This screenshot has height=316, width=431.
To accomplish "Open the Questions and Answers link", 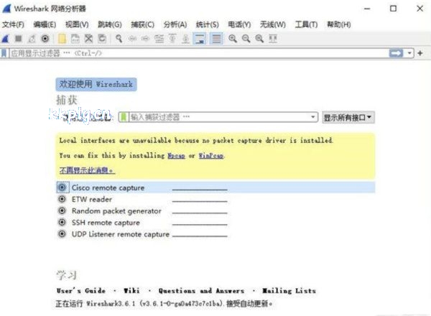I will click(x=201, y=291).
